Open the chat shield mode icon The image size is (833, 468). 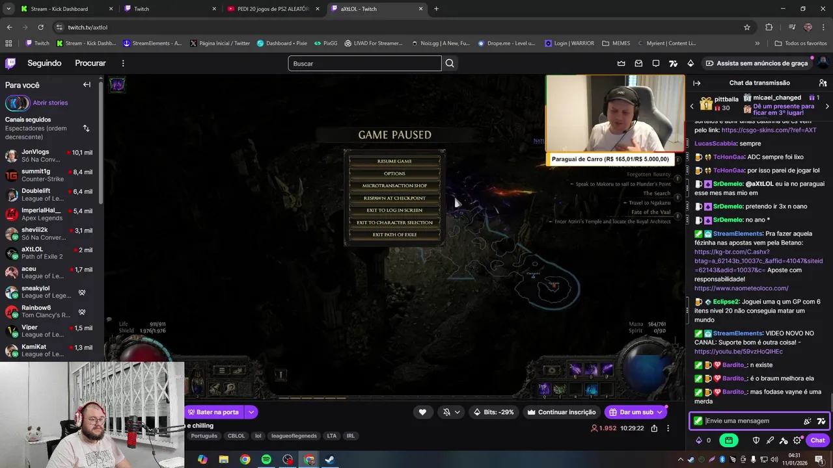(756, 440)
